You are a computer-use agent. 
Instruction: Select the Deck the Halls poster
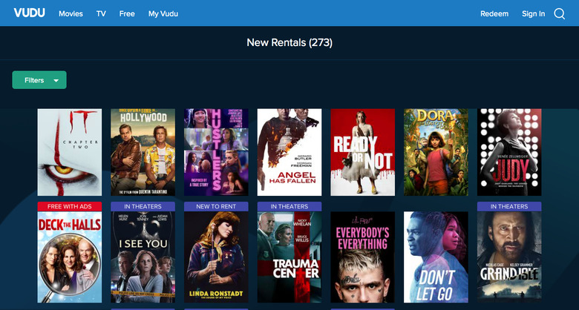pos(69,257)
